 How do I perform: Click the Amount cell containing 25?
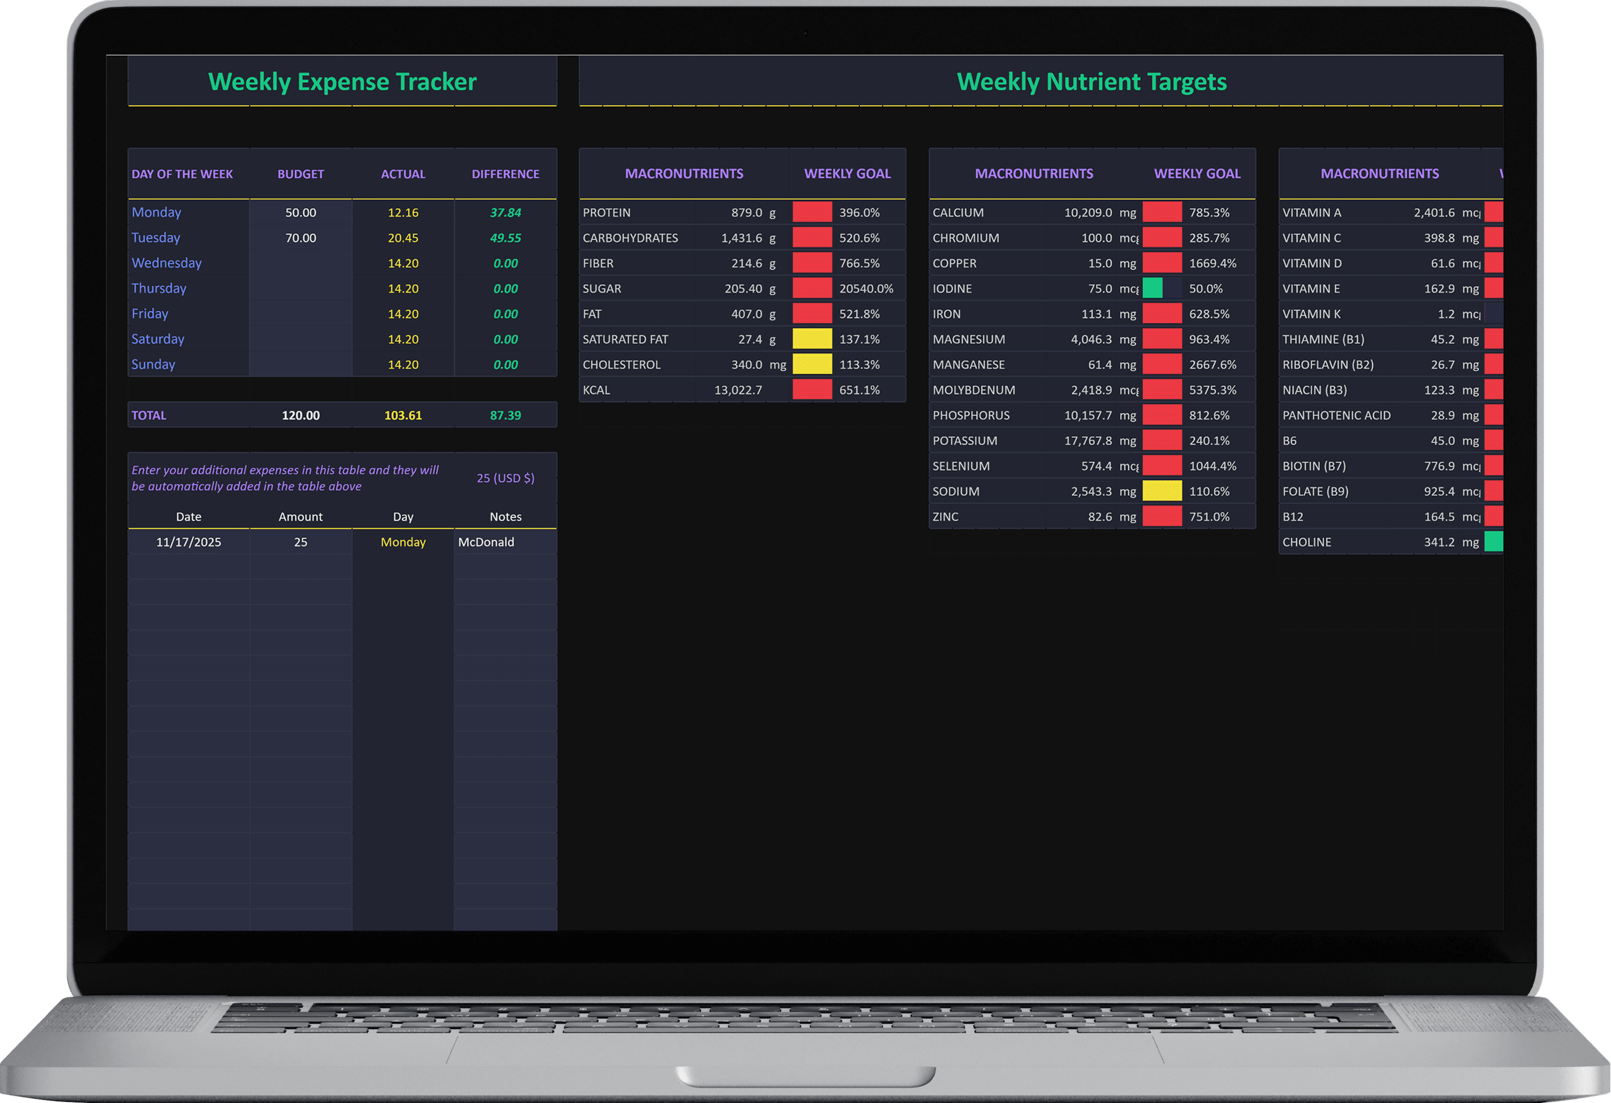coord(300,542)
